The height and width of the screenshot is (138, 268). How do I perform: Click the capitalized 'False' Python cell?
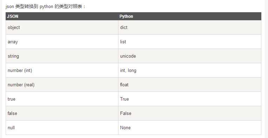click(x=190, y=113)
